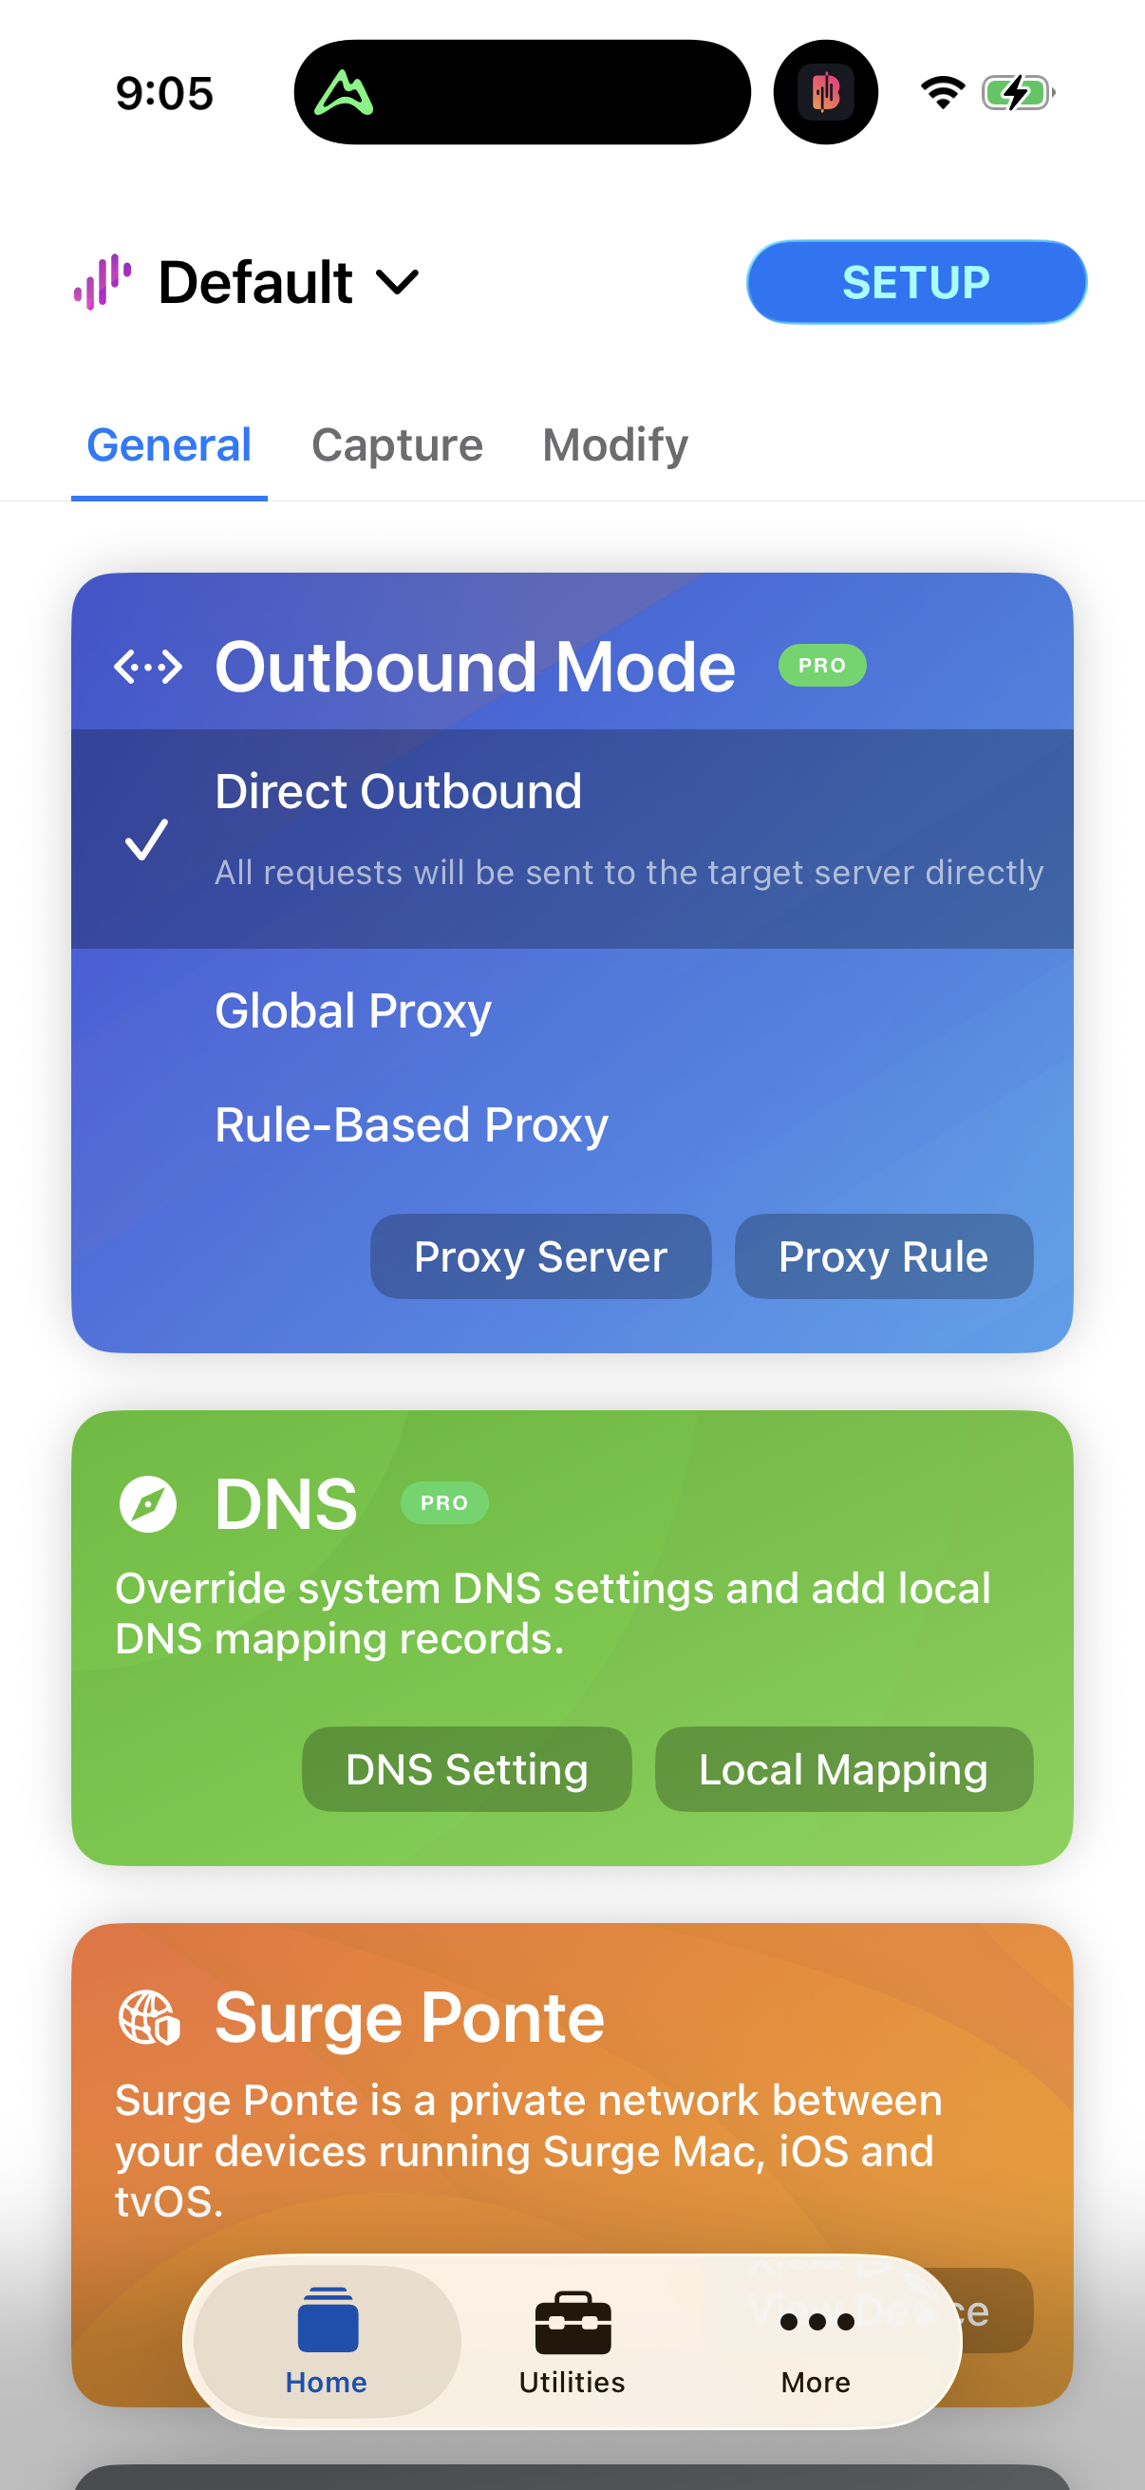1145x2490 pixels.
Task: Tap the Surge Ponte card title
Action: pyautogui.click(x=410, y=2018)
